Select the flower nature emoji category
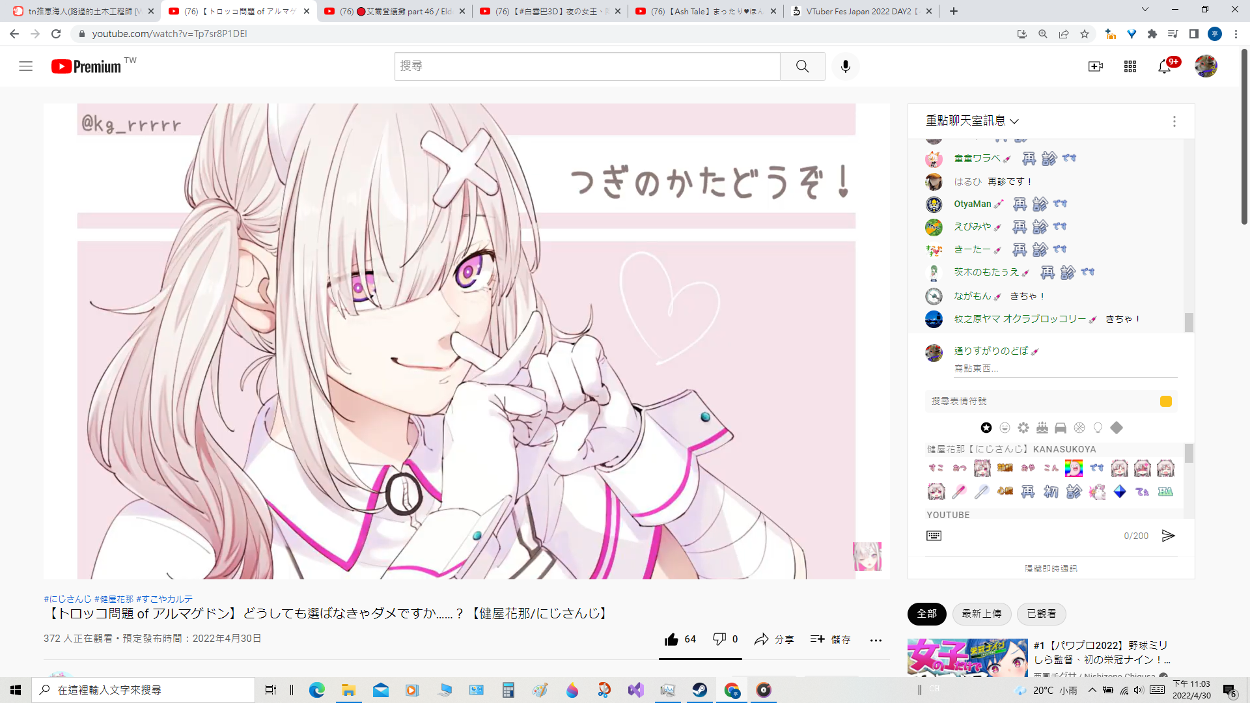This screenshot has height=703, width=1250. [1023, 428]
